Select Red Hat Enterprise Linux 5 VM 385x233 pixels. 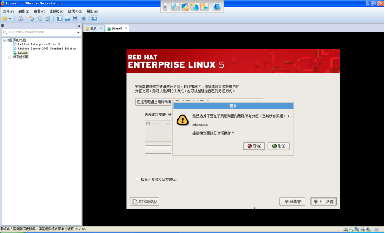(x=38, y=44)
